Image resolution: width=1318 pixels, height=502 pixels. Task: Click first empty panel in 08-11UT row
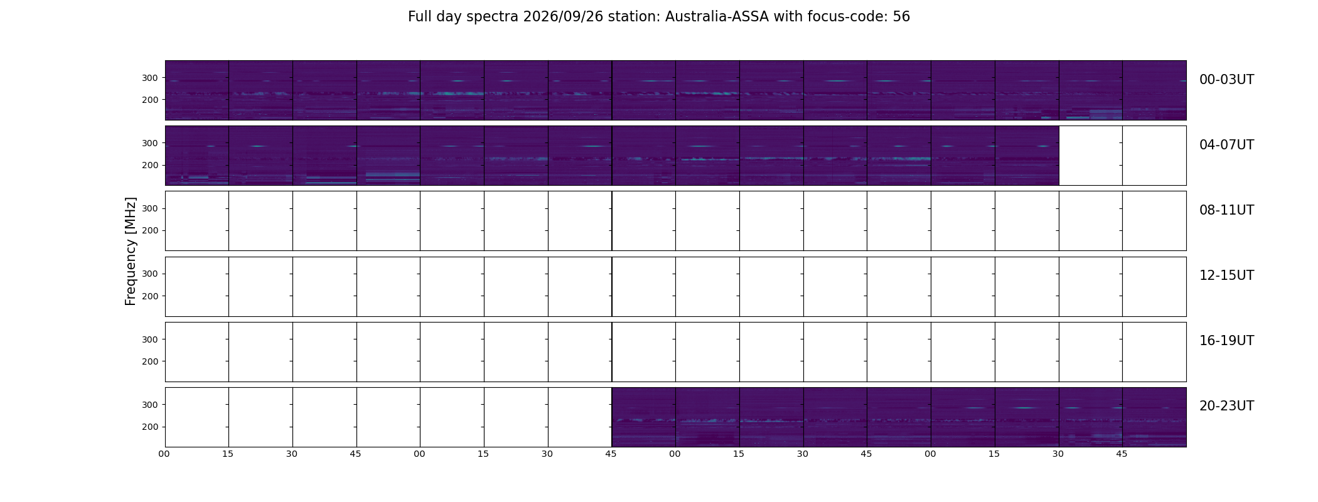197,221
